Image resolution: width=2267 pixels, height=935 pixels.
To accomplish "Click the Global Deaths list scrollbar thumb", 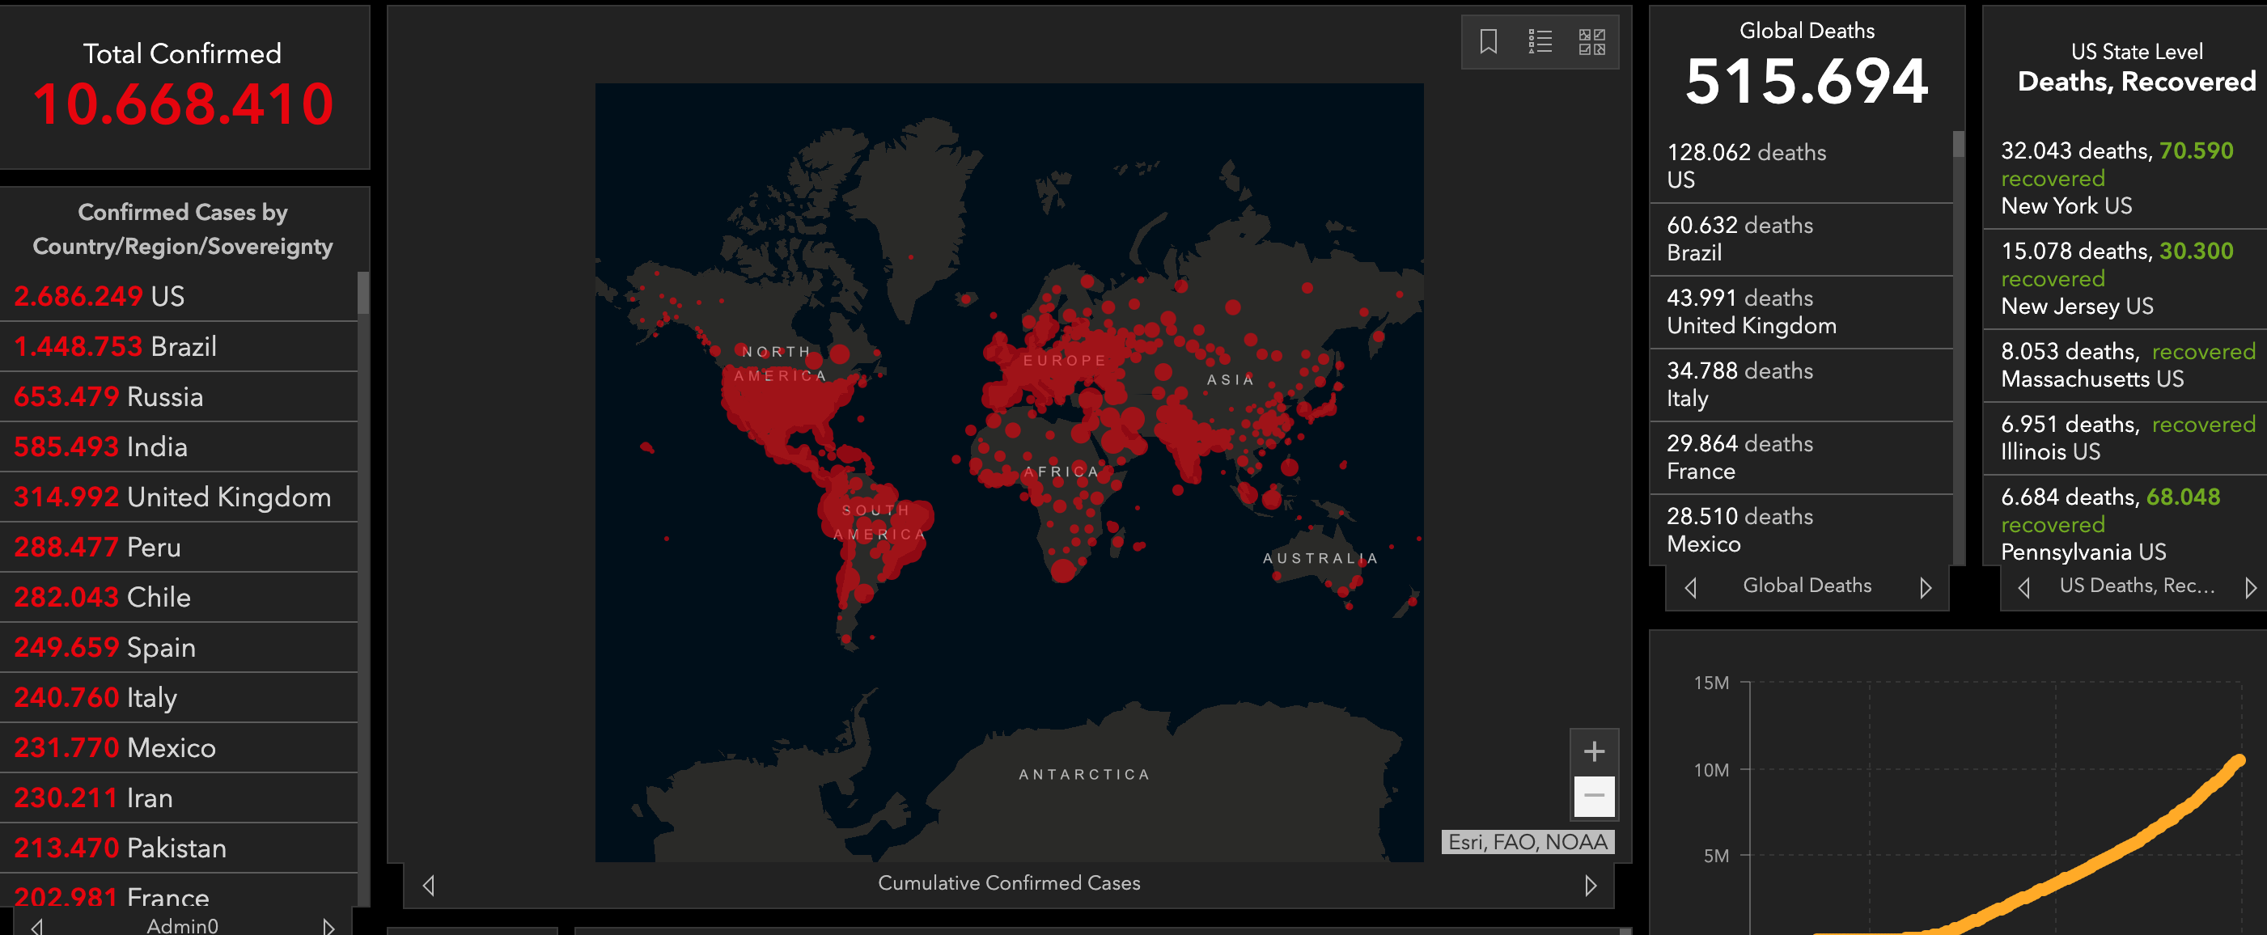I will tap(1958, 144).
